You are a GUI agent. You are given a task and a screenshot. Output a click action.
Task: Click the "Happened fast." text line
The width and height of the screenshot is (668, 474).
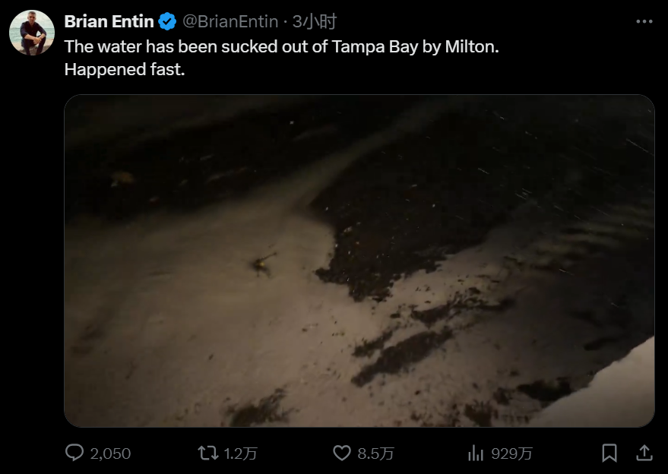coord(125,69)
